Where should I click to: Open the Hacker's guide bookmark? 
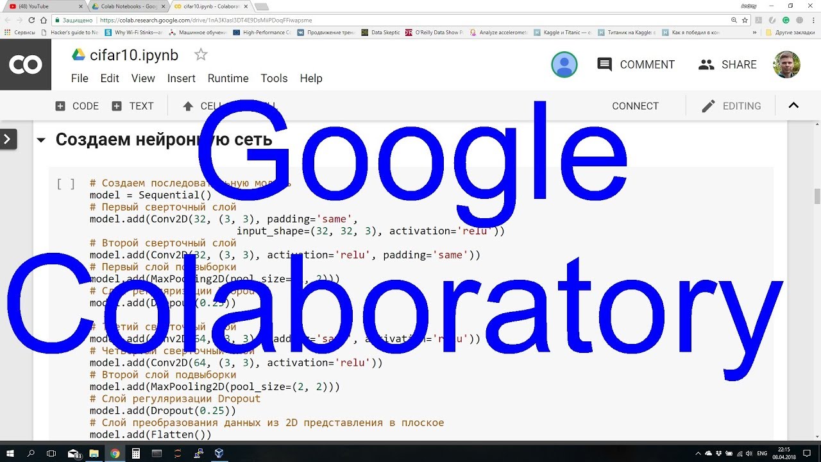click(x=69, y=32)
